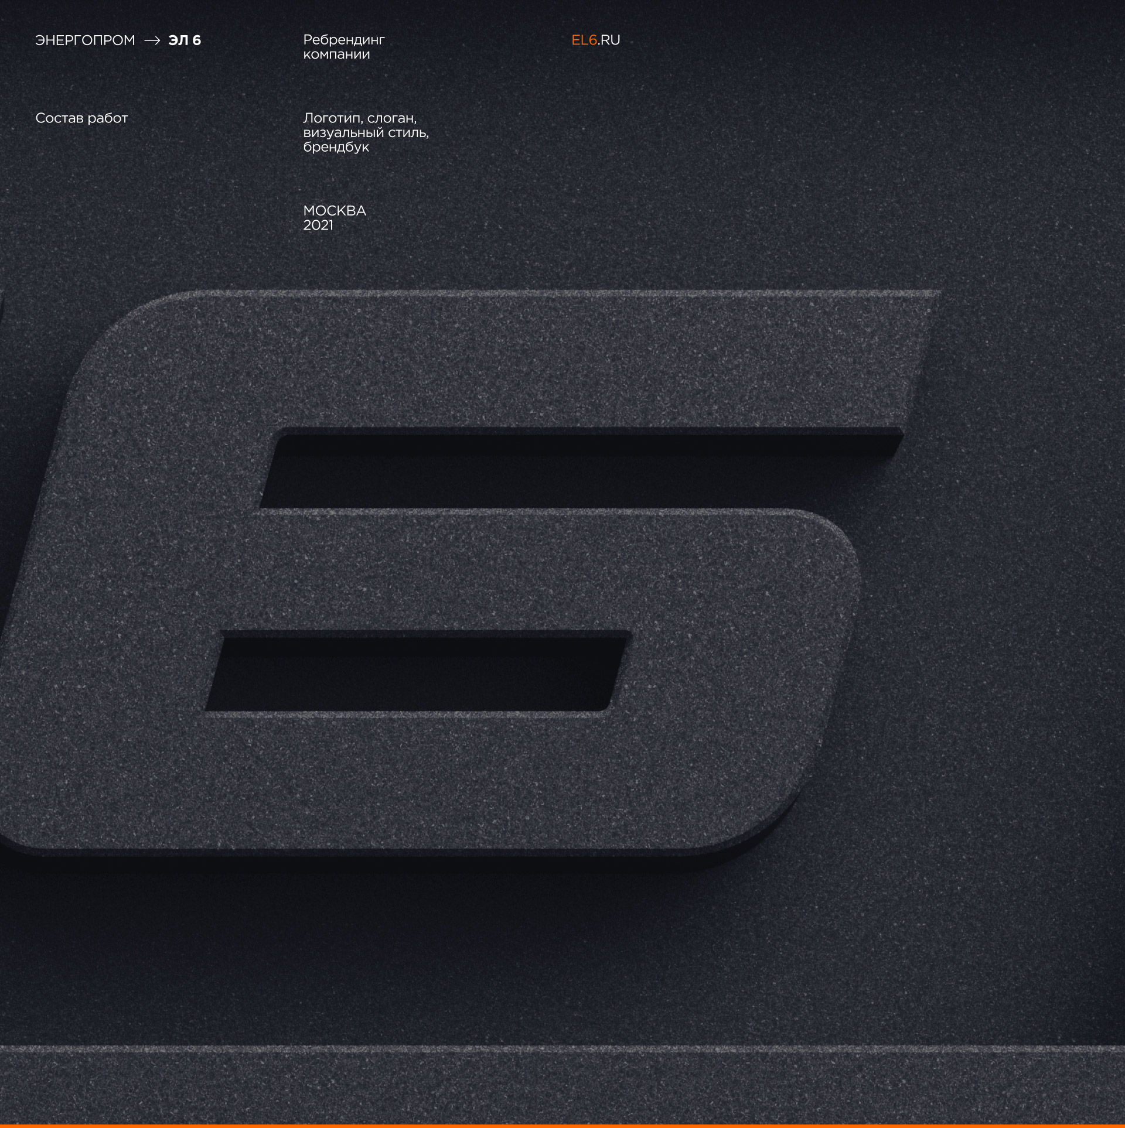Click the arrow icon after ЭНЕРГОПРОМ
1125x1128 pixels.
(x=152, y=40)
